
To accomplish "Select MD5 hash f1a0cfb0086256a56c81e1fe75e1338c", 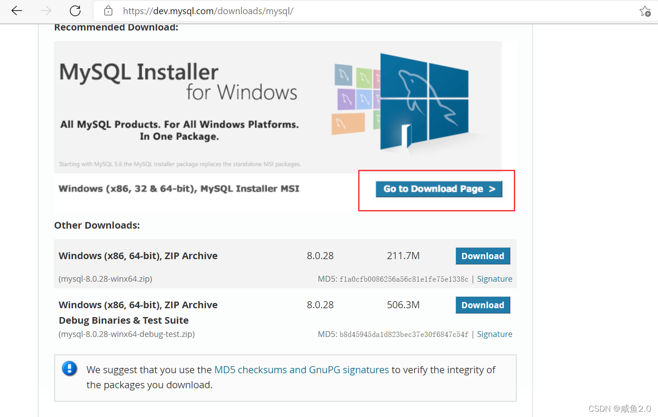I will pyautogui.click(x=404, y=279).
